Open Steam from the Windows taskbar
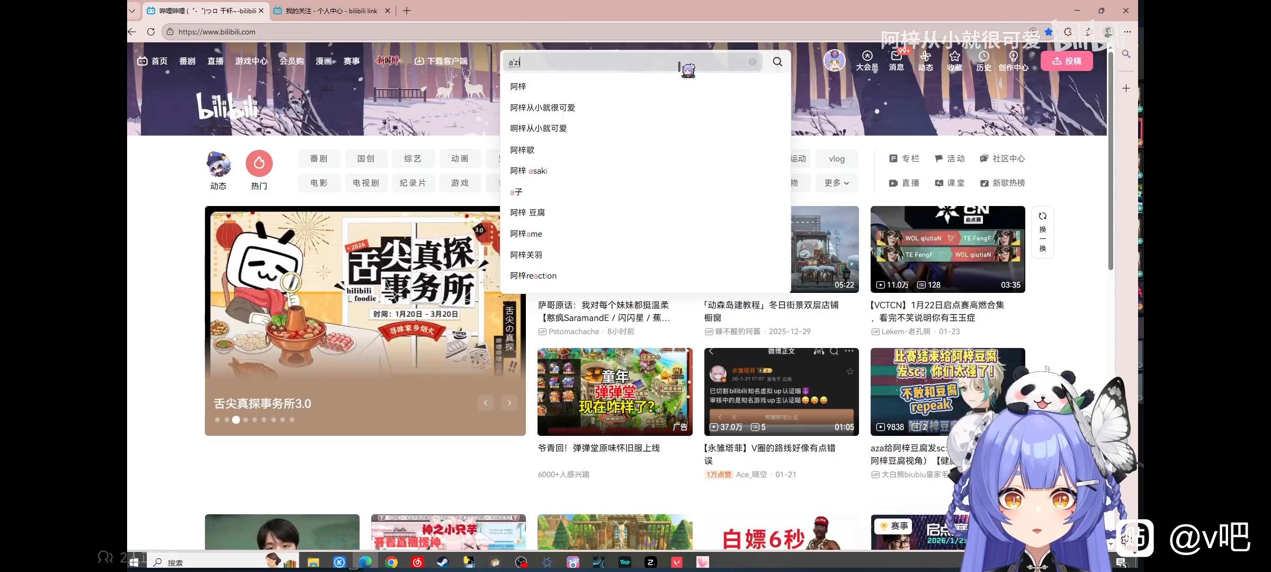Image resolution: width=1271 pixels, height=572 pixels. pos(443,562)
